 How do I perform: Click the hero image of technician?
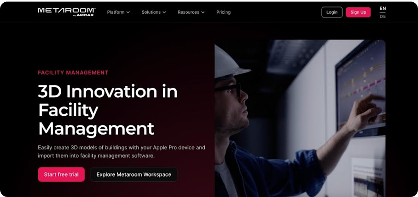coord(300,119)
